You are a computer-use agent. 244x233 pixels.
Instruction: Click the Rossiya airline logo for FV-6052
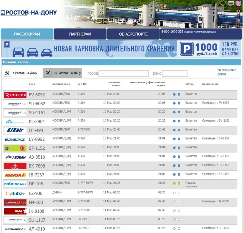[x=15, y=95]
